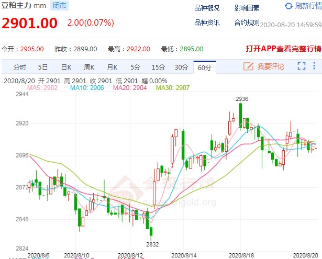Click the MA30: 2907 legend label
This screenshot has width=322, height=259.
tap(173, 88)
